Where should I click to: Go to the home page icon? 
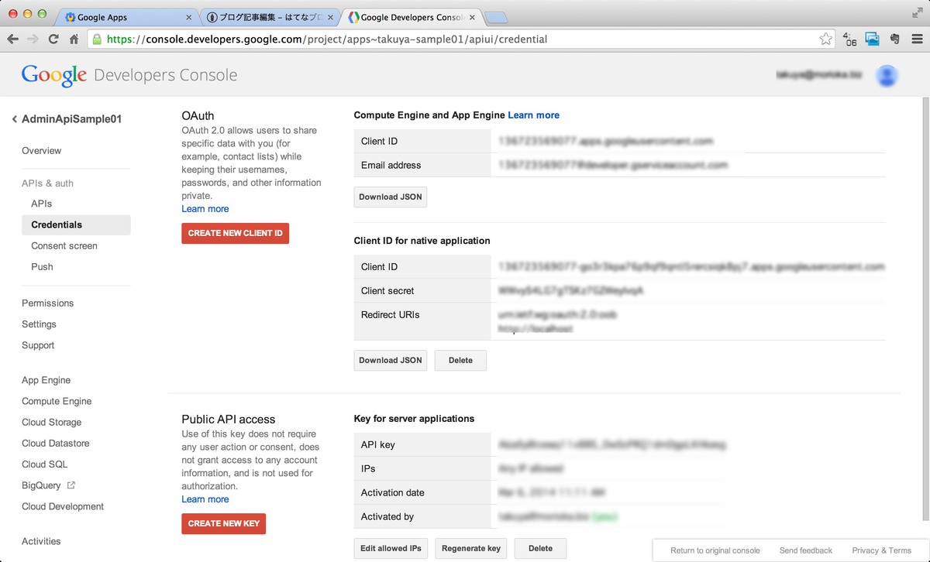(74, 39)
